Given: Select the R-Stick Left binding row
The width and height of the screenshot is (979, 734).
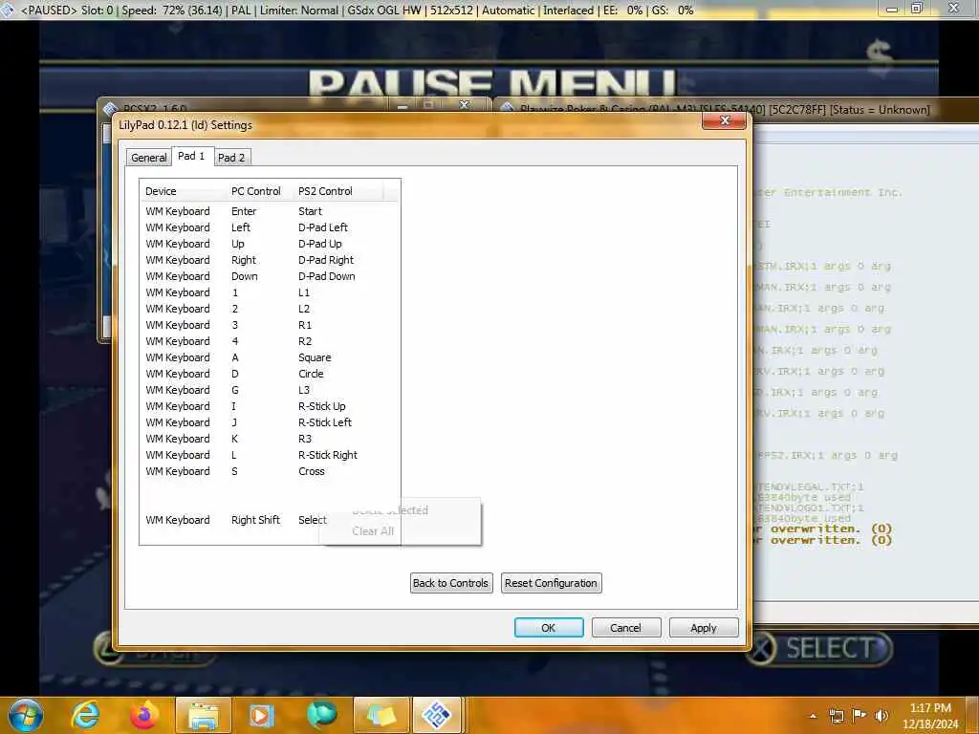Looking at the screenshot, I should 269,422.
